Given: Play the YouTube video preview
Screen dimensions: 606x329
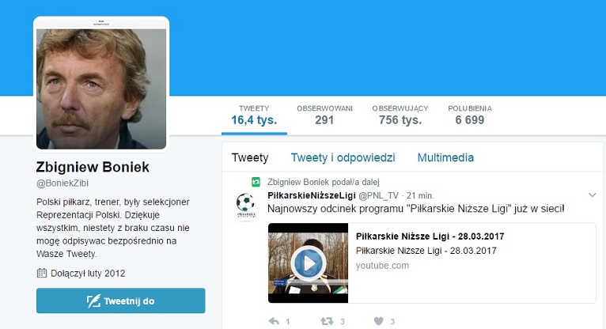Looking at the screenshot, I should coord(309,263).
